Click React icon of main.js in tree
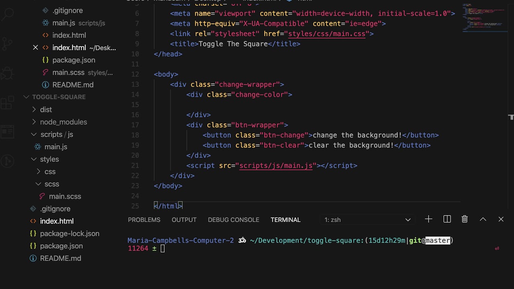This screenshot has width=514, height=289. (37, 147)
